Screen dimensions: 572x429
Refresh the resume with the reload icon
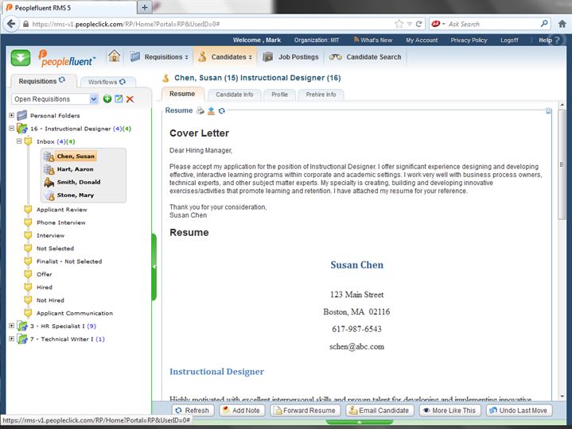click(x=222, y=110)
